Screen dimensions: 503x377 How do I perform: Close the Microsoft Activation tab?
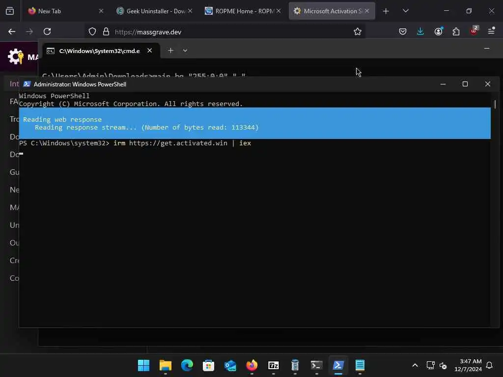[x=367, y=11]
